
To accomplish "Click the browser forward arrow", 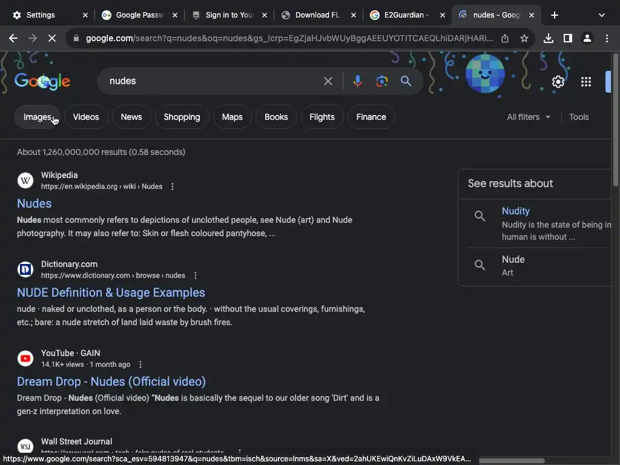I will 33,38.
